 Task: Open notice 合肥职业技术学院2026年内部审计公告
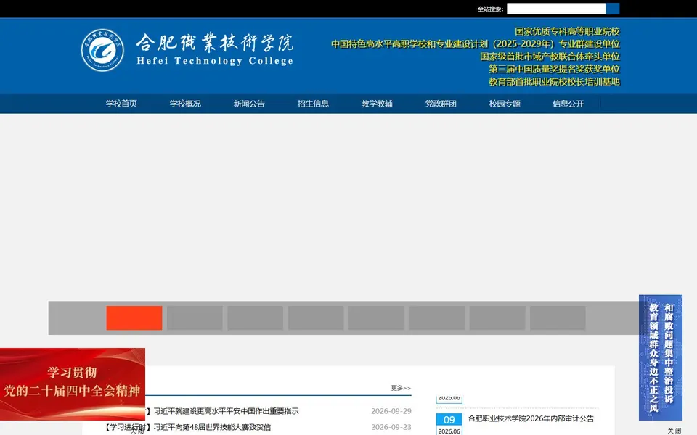531,418
